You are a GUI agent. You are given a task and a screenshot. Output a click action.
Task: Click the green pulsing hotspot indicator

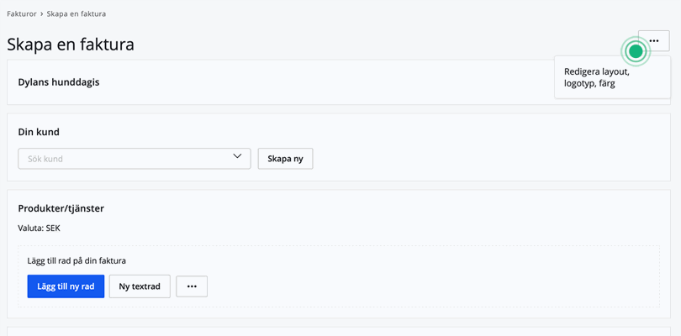(x=636, y=52)
